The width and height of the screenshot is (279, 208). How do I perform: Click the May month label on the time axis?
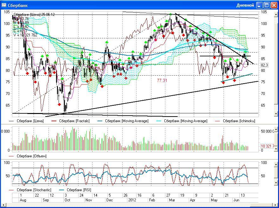(214, 200)
